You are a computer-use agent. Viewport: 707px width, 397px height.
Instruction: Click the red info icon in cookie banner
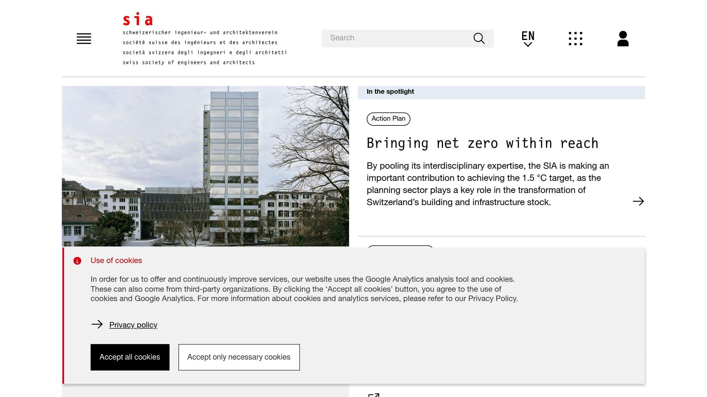[77, 261]
